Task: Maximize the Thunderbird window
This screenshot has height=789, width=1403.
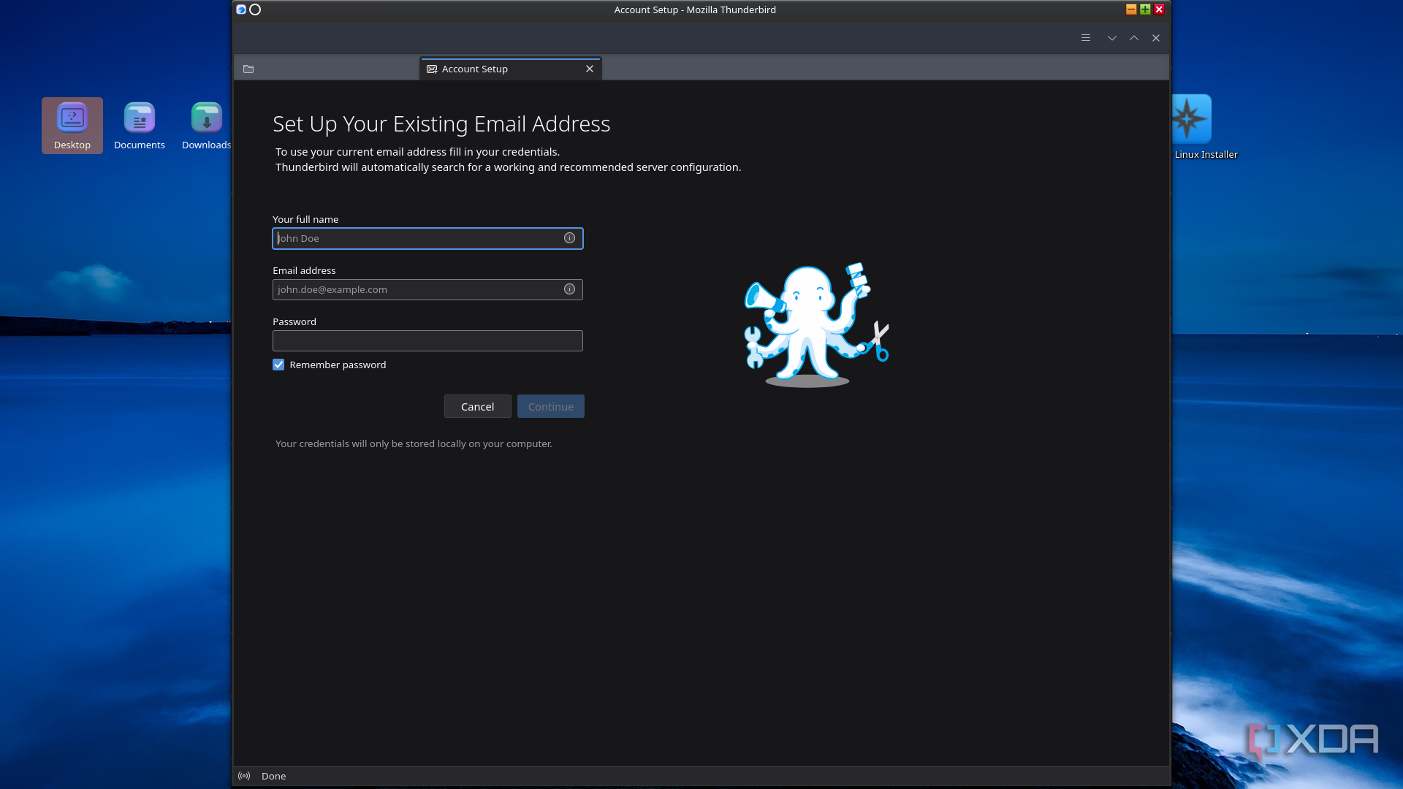Action: point(1145,9)
